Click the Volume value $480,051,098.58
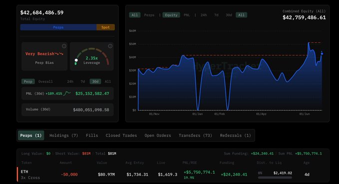The image size is (339, 184). [91, 110]
